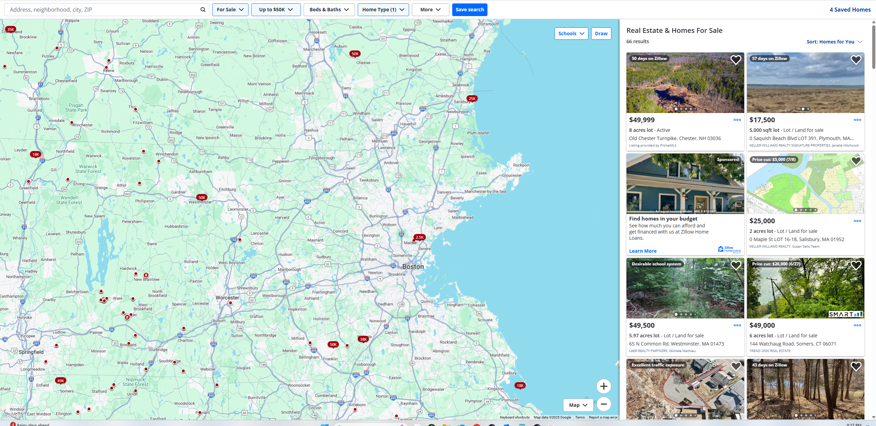The width and height of the screenshot is (876, 426).
Task: Click the $49,500 price text
Action: click(642, 325)
